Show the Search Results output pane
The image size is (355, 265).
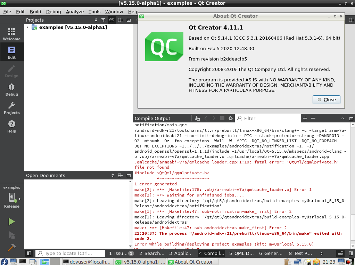coord(152,253)
